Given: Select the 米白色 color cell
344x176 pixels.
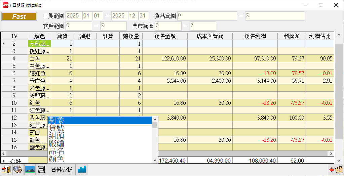Looking at the screenshot, I should pyautogui.click(x=39, y=81).
